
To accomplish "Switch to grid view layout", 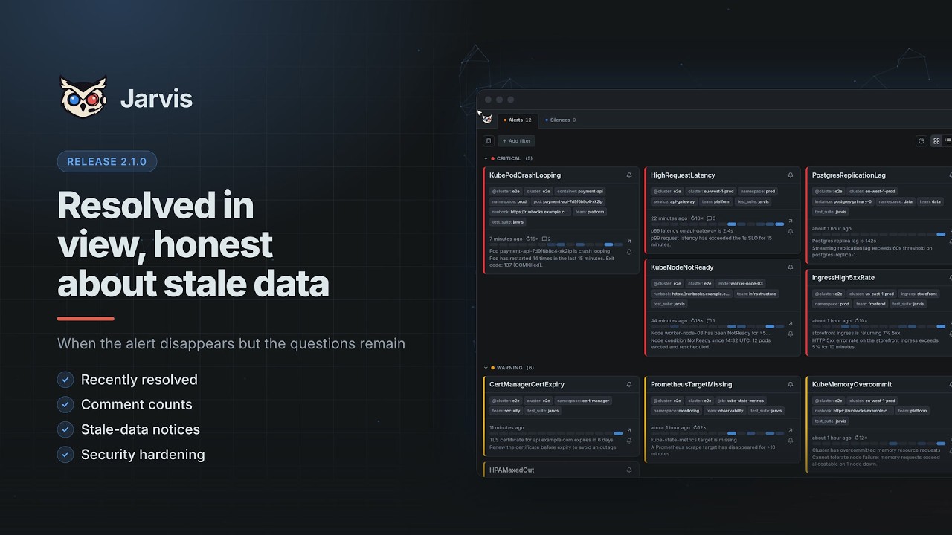I will click(x=936, y=140).
